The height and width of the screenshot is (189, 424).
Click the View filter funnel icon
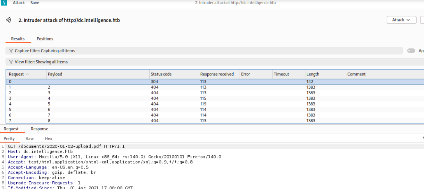[11, 62]
